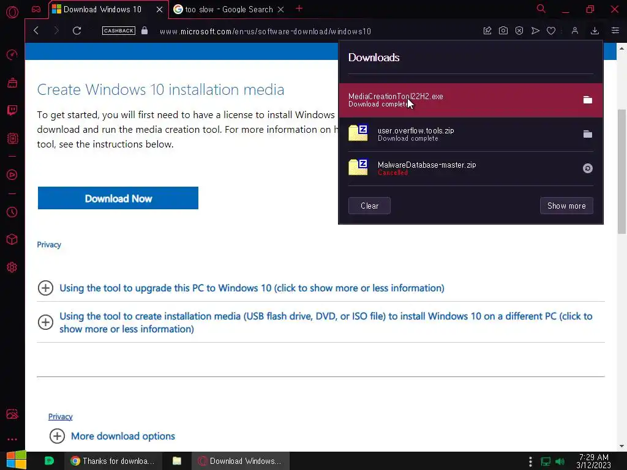
Task: Switch to Download Windows 10 tab
Action: pos(102,9)
